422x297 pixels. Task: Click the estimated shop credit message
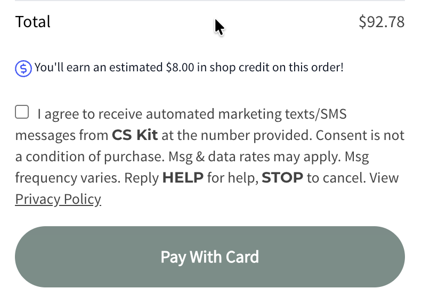coord(189,68)
